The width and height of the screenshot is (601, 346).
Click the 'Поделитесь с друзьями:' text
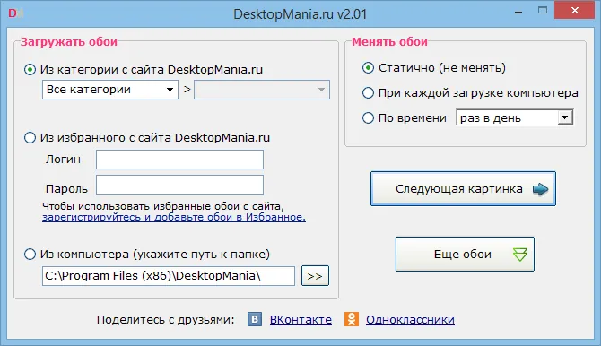click(x=166, y=320)
